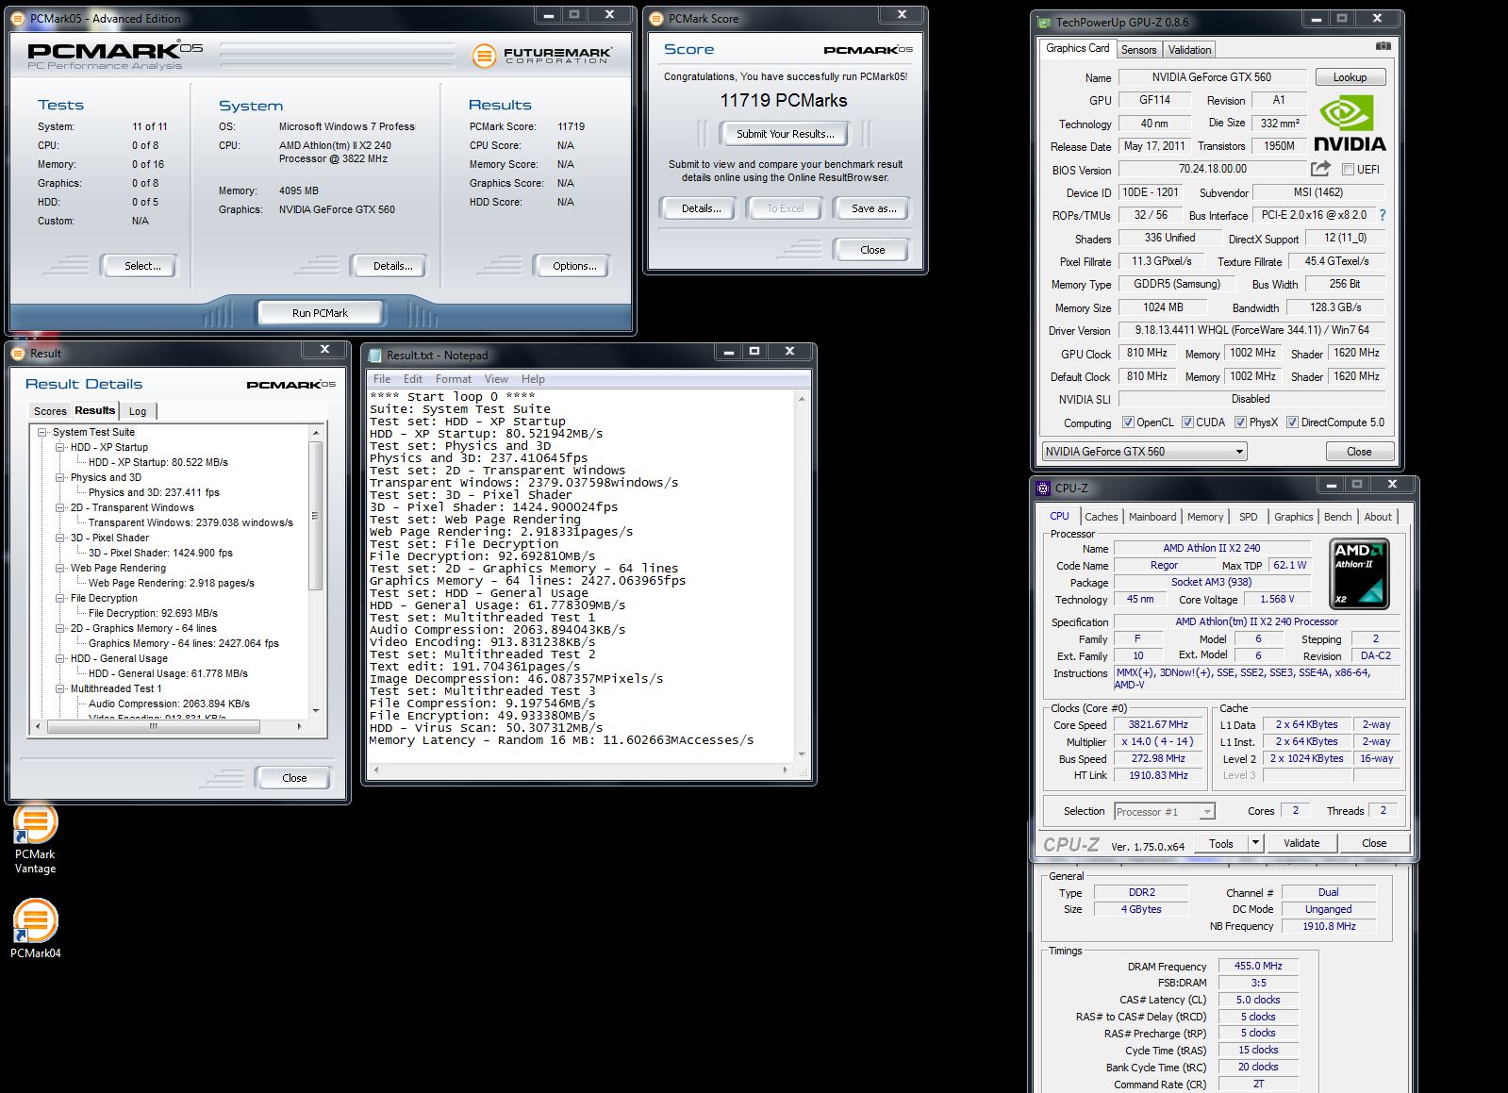Viewport: 1508px width, 1093px height.
Task: Click the Lookup button in GPU-Z
Action: click(1350, 77)
